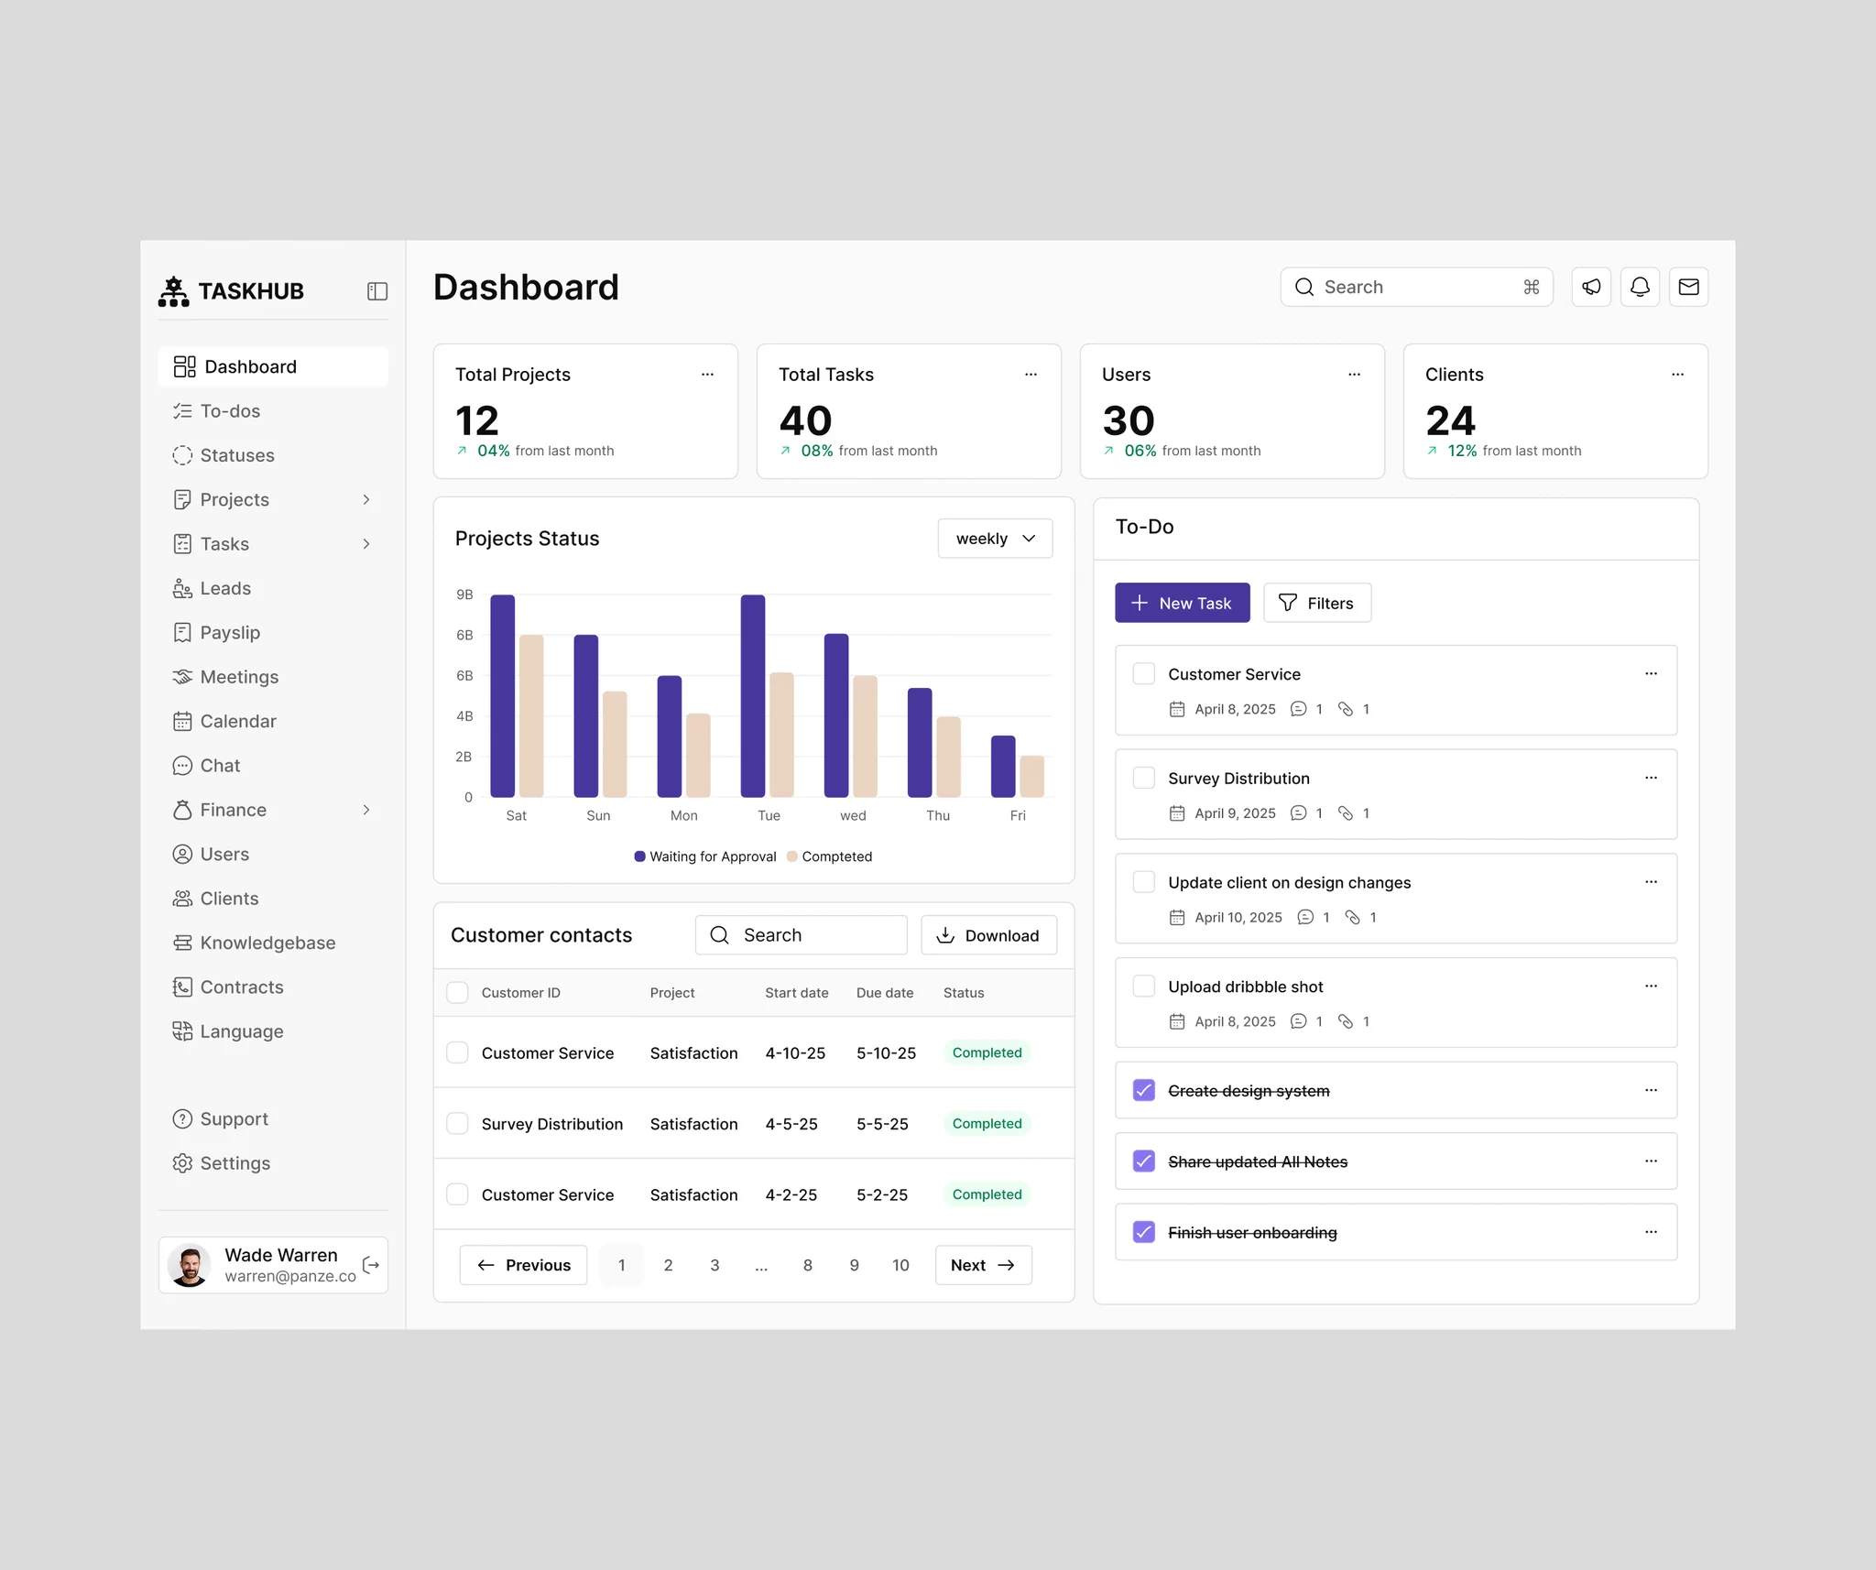The height and width of the screenshot is (1570, 1876).
Task: Click Download in Customer contacts
Action: (x=988, y=935)
